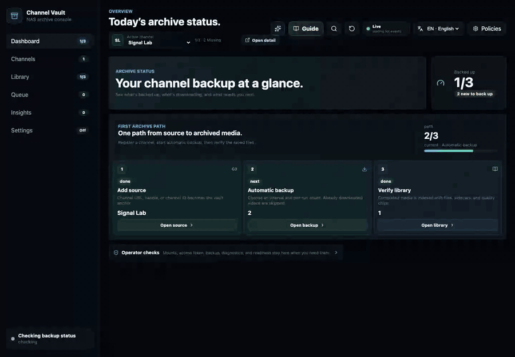Screen dimensions: 515x357
Task: Click the Today's archive status heading
Action: tap(164, 22)
